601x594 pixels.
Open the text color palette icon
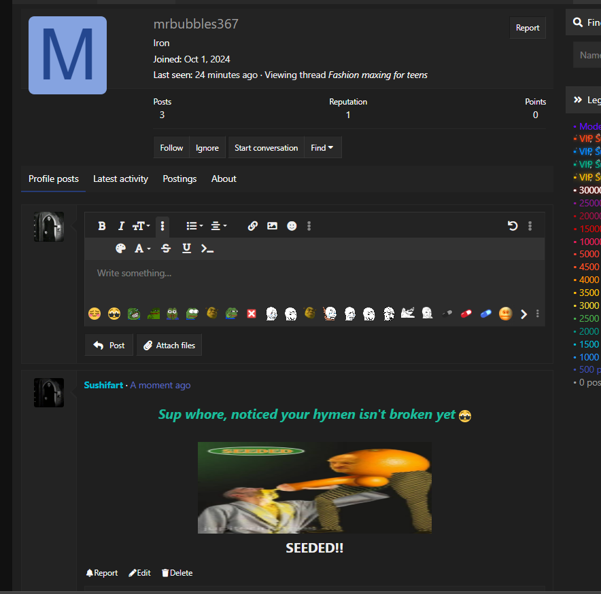[x=120, y=248]
